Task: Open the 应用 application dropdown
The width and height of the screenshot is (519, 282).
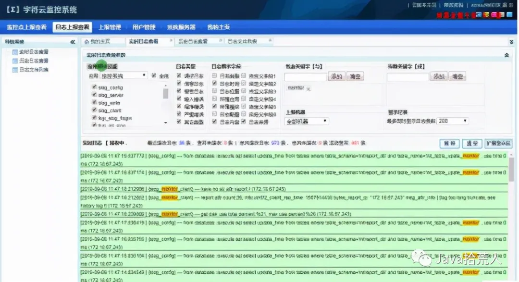Action: [x=123, y=76]
